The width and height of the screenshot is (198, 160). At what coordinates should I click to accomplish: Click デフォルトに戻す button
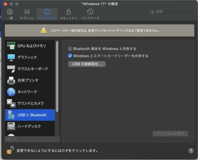[x=170, y=134]
